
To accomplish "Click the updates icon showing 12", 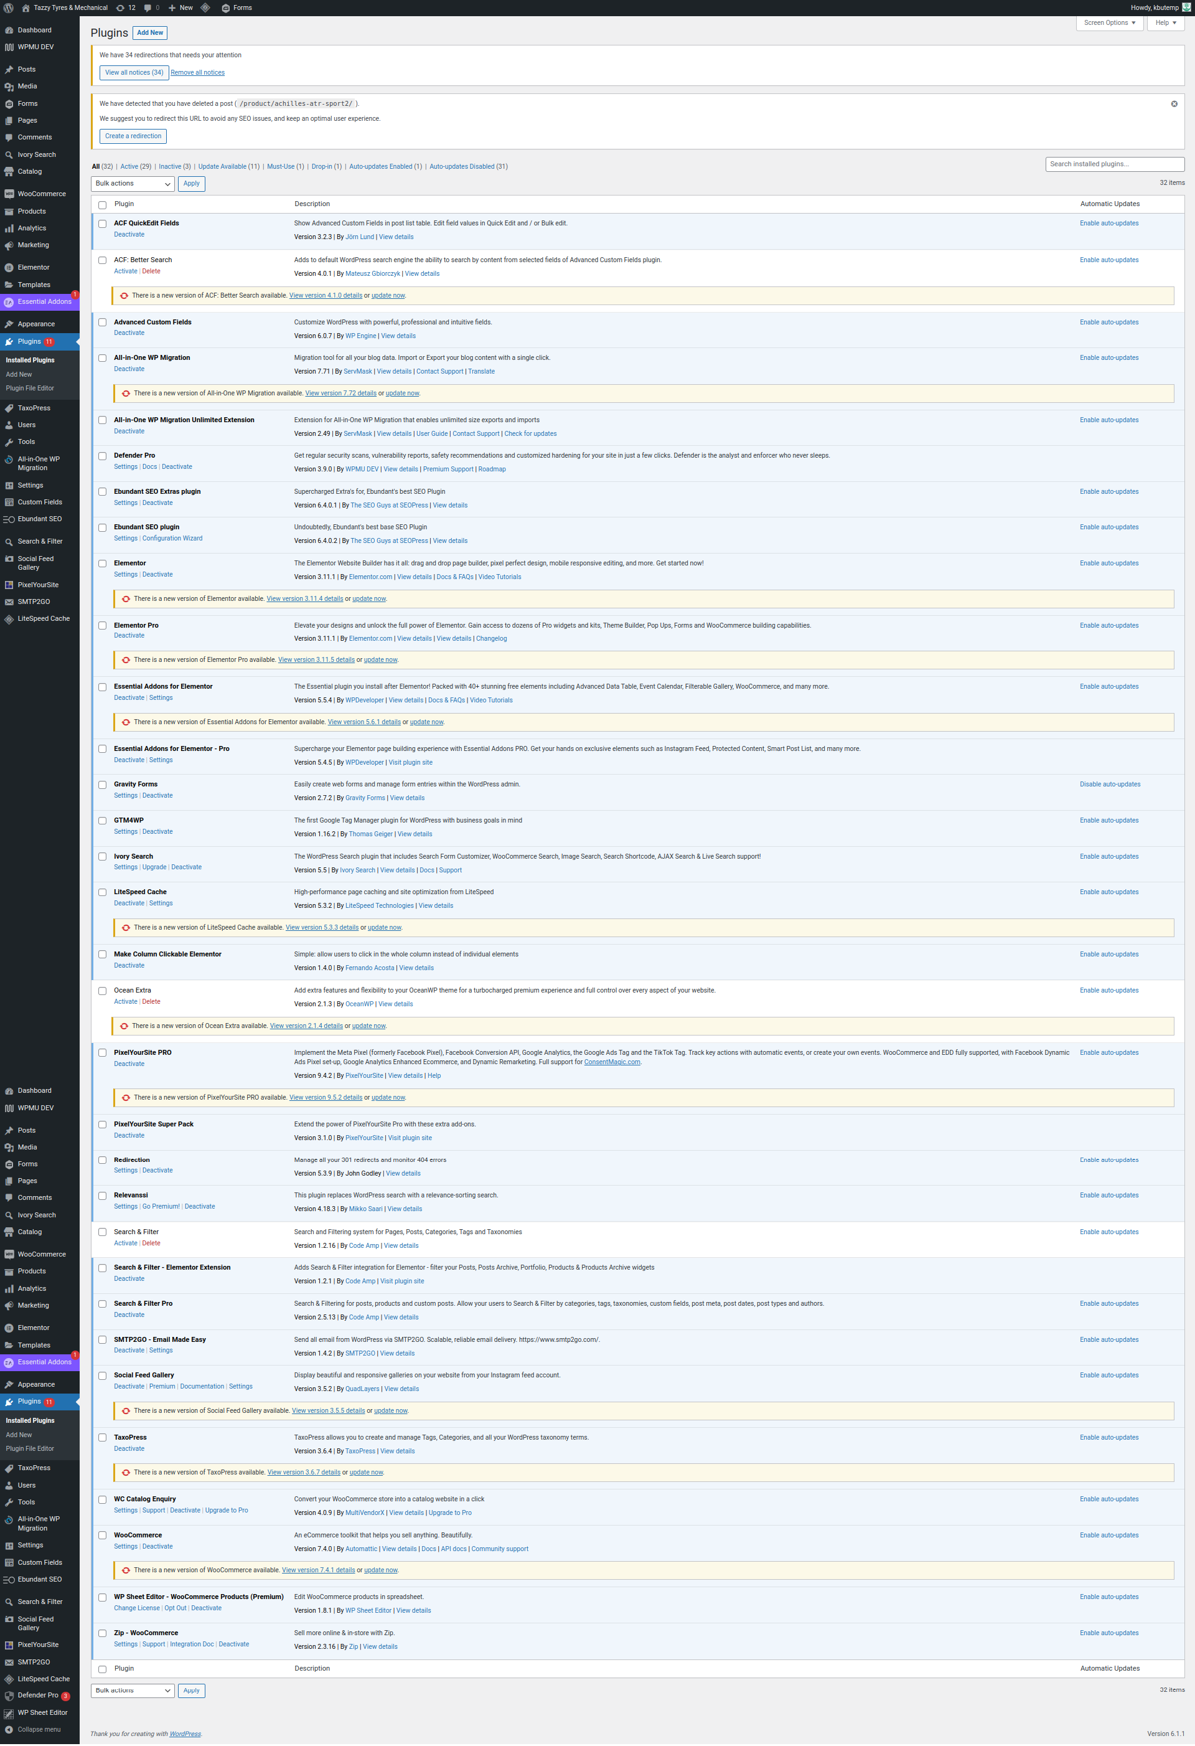I will [120, 7].
